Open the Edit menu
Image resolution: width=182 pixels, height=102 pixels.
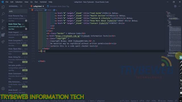click(x=12, y=2)
